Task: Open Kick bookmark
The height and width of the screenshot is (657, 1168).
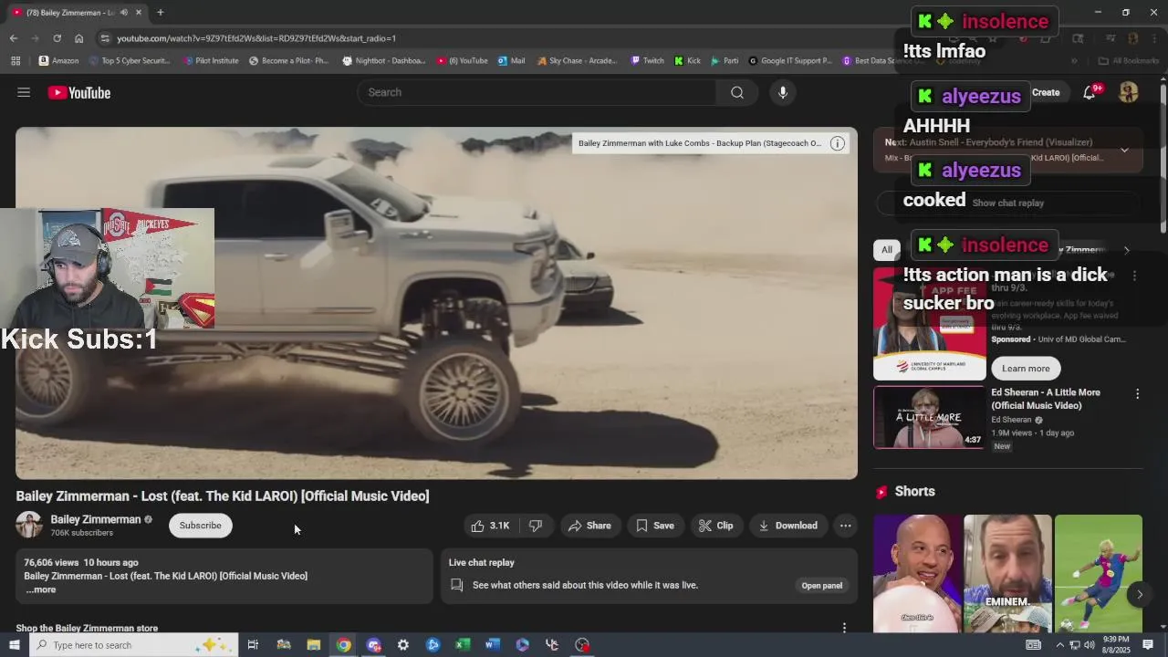Action: (688, 61)
